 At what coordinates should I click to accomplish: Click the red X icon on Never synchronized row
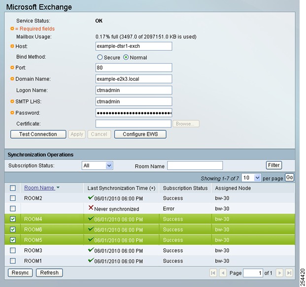click(x=91, y=208)
